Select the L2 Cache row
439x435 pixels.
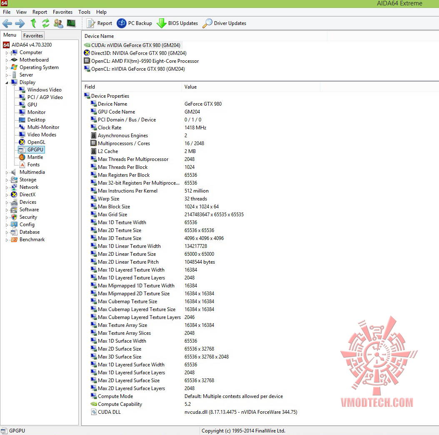coord(143,151)
